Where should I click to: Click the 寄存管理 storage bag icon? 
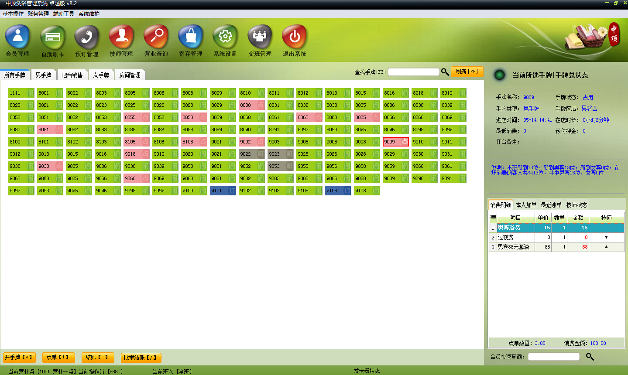[x=191, y=37]
